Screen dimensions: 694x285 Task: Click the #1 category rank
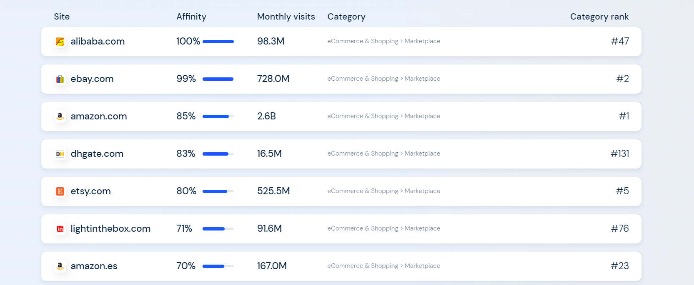point(624,116)
